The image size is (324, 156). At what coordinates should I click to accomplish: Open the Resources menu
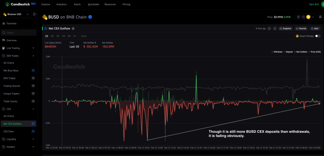click(x=110, y=4)
